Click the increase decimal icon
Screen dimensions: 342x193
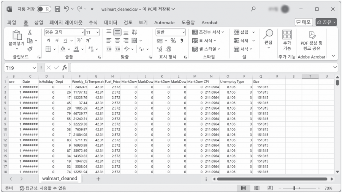pyautogui.click(x=160, y=49)
